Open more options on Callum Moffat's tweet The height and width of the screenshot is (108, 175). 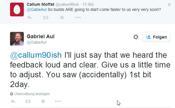pyautogui.click(x=78, y=17)
